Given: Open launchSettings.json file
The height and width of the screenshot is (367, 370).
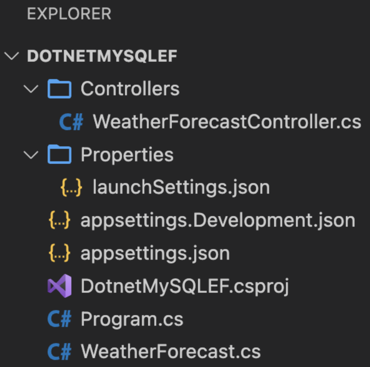Looking at the screenshot, I should coord(181,187).
